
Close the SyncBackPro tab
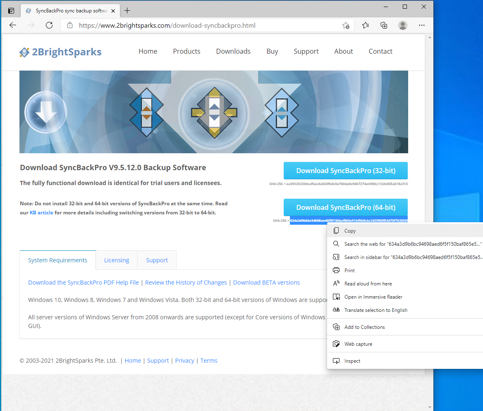coord(113,11)
